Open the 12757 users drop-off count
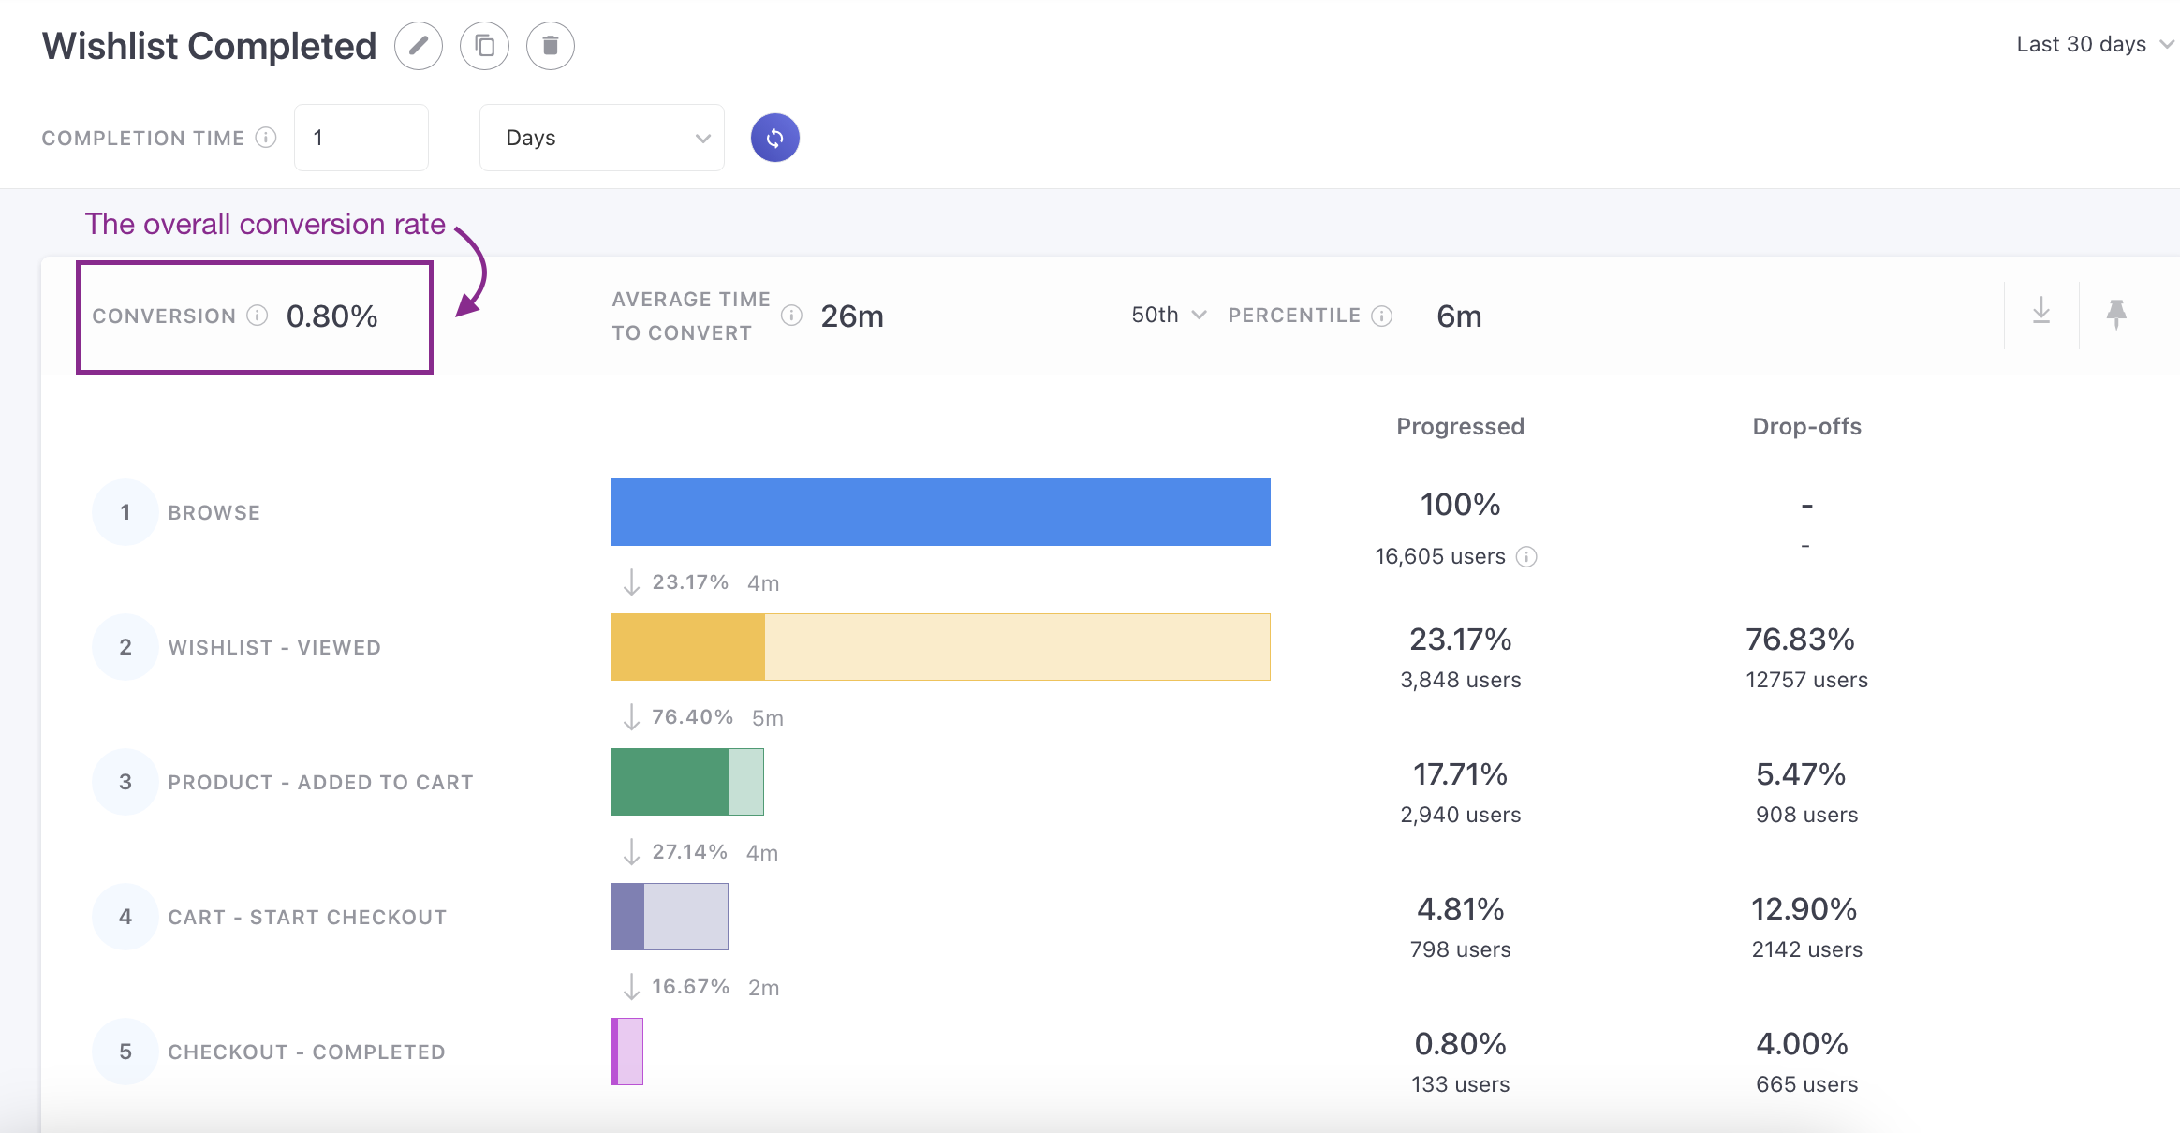Screen dimensions: 2180x1133 pos(1806,680)
